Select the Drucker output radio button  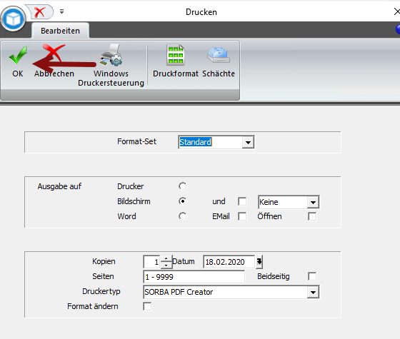coord(182,186)
